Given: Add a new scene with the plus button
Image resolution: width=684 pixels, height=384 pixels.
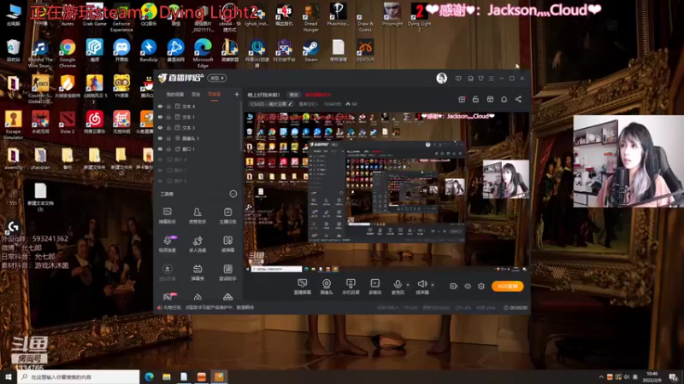Looking at the screenshot, I should point(237,94).
